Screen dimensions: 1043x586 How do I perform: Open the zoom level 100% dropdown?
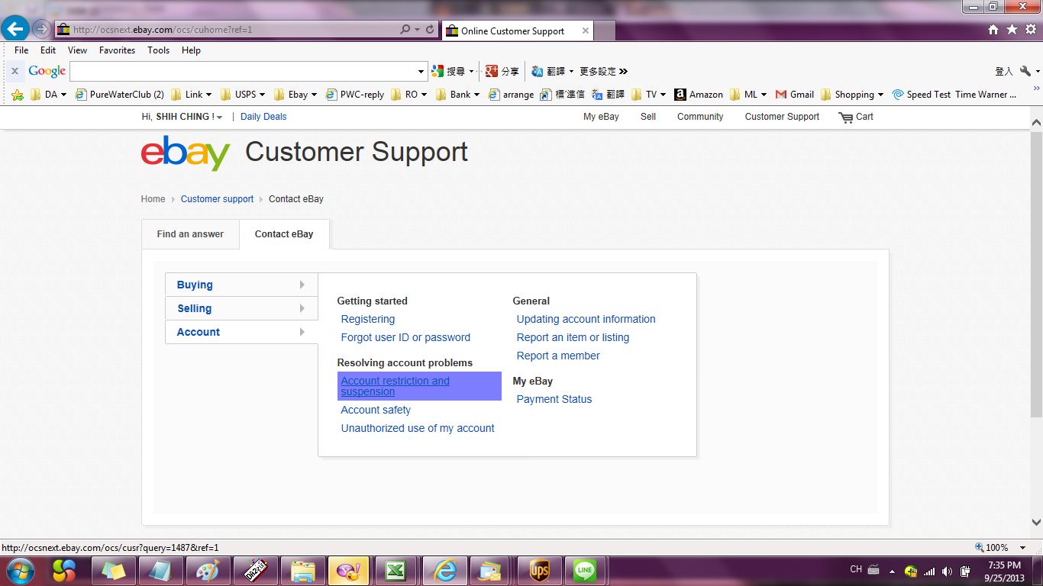pos(1024,548)
